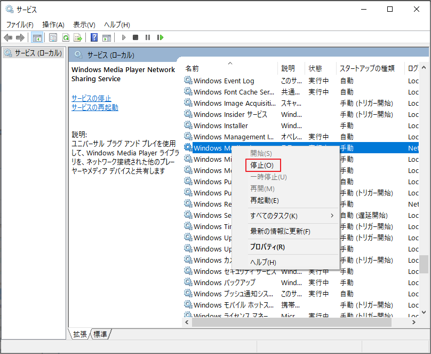Click the horizontal scrollbar left arrow
The width and height of the screenshot is (431, 354).
pyautogui.click(x=187, y=322)
